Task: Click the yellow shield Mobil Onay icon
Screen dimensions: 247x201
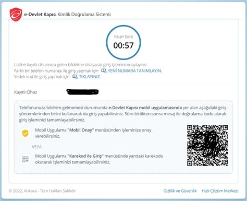Action: [26, 133]
